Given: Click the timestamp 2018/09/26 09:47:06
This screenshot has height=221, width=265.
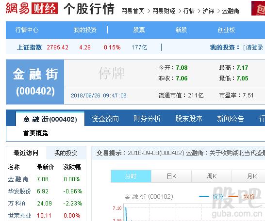Looking at the screenshot, I should coord(99,95).
